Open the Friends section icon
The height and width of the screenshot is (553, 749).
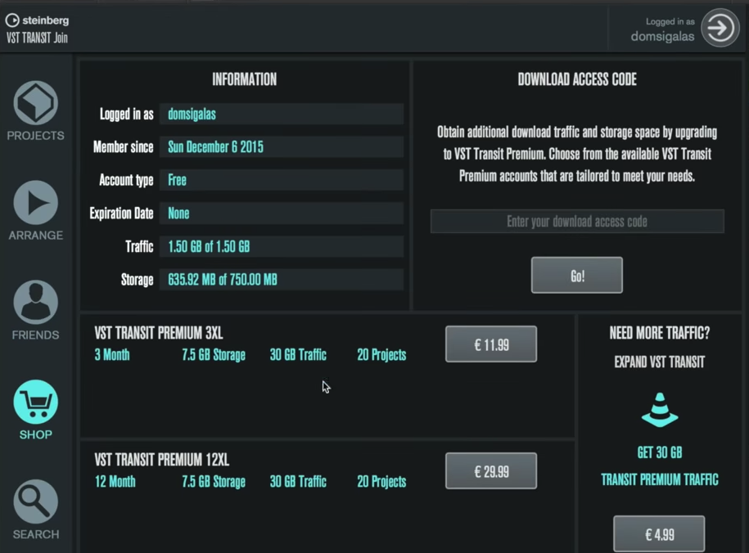[x=36, y=303]
